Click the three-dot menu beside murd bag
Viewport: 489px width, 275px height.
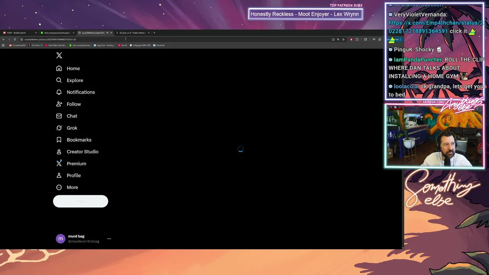point(109,239)
